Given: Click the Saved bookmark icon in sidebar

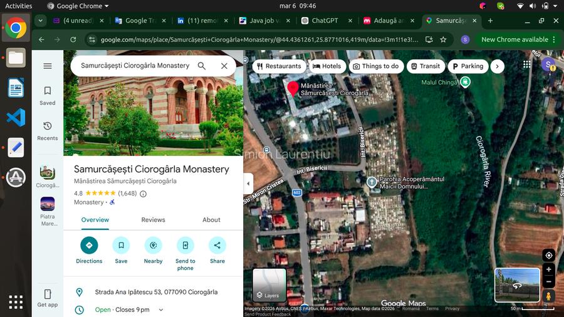Looking at the screenshot, I should (x=48, y=91).
